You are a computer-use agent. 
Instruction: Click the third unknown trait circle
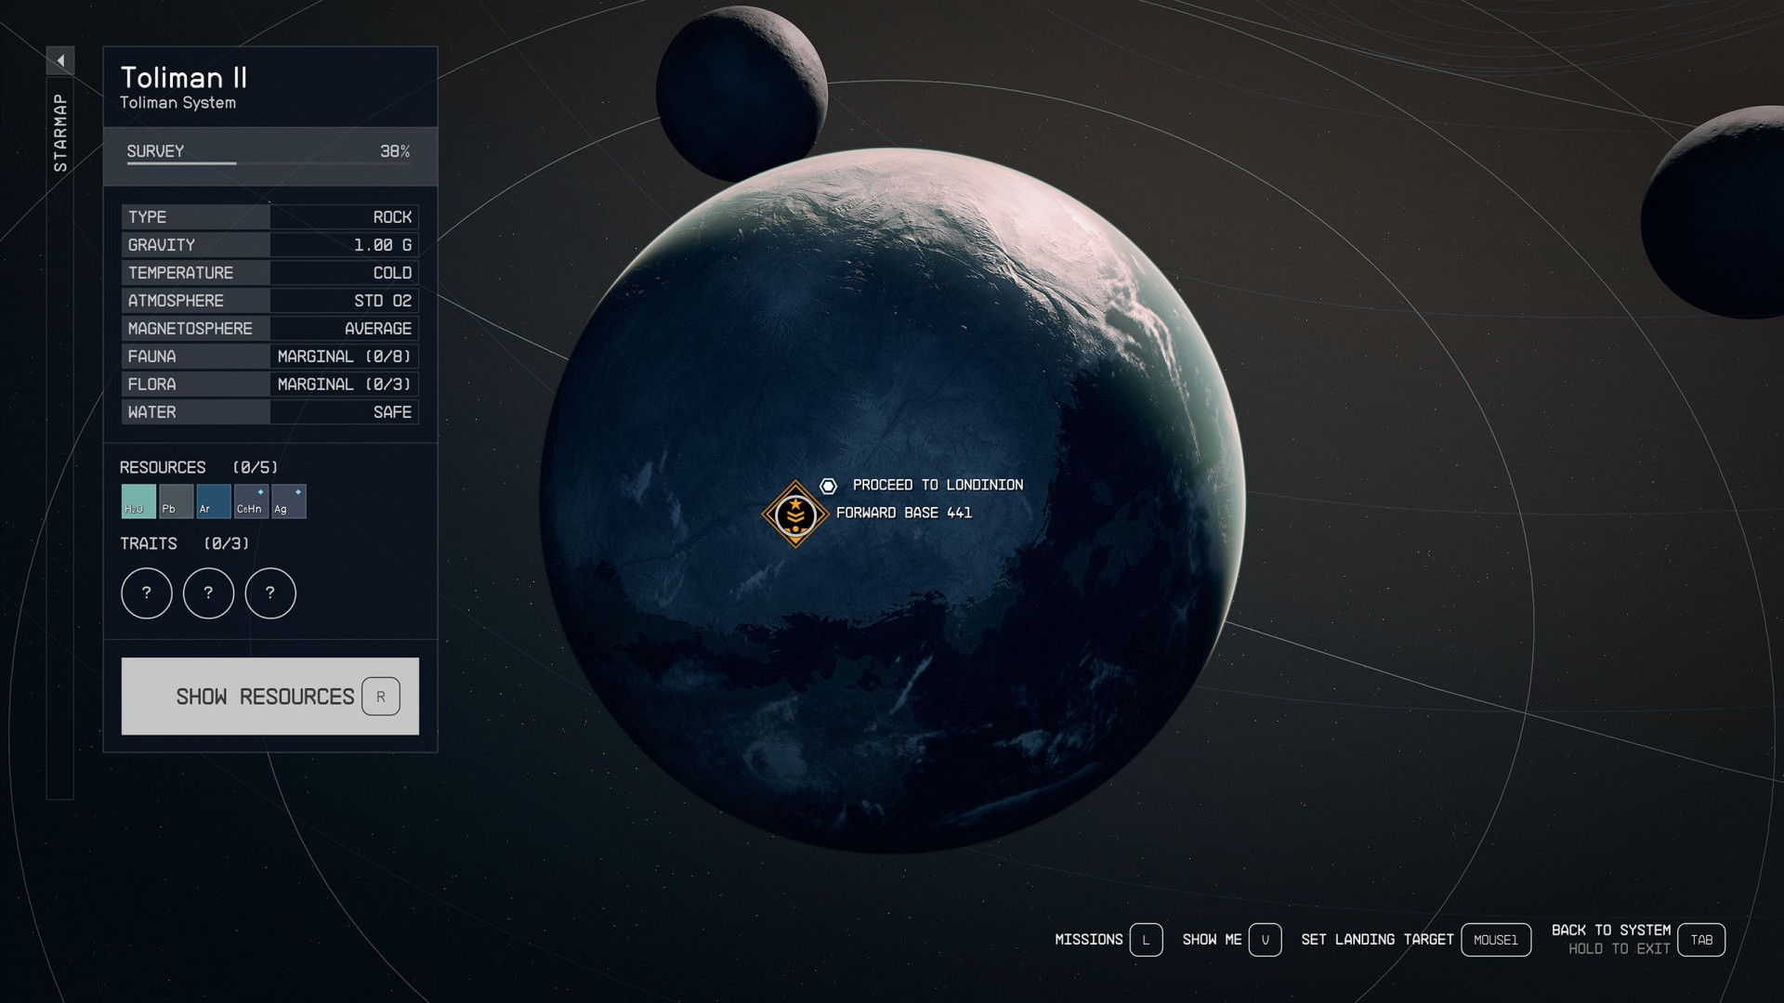270,593
